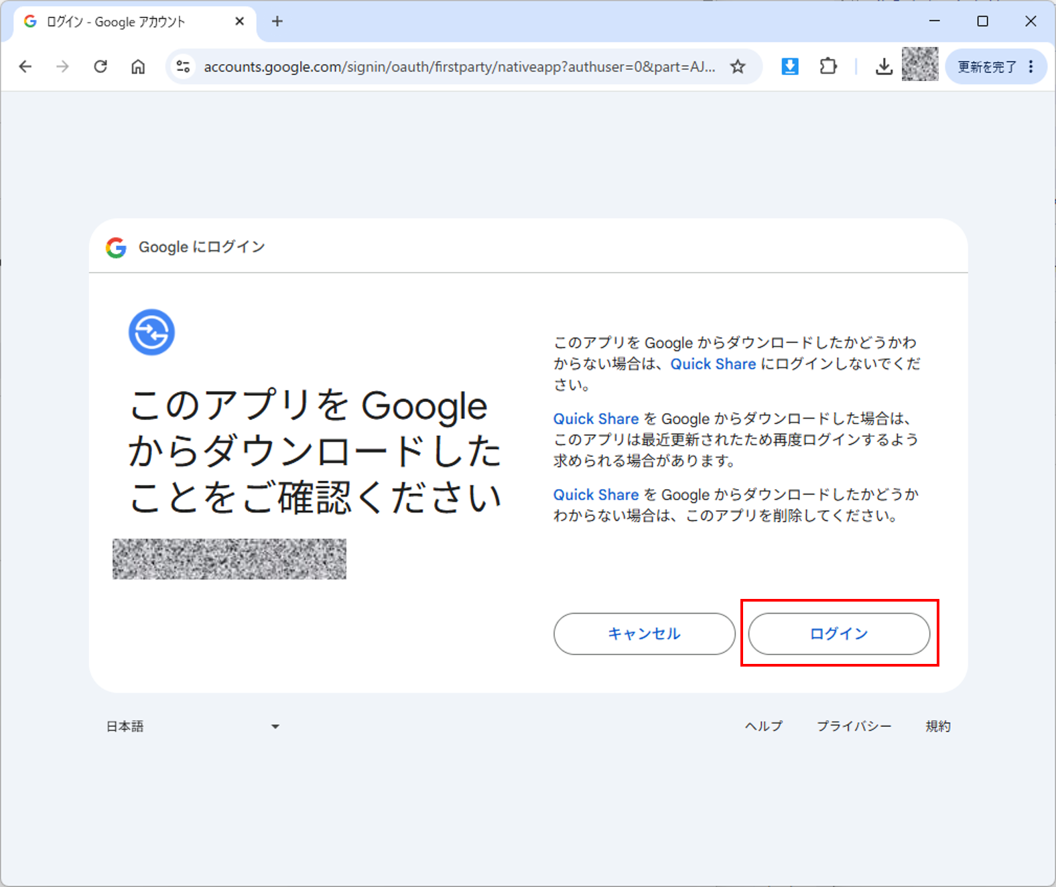The image size is (1056, 887).
Task: Focus the address bar URL field
Action: pos(459,66)
